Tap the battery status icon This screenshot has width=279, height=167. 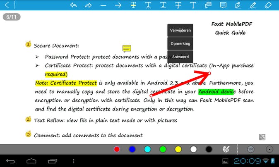pyautogui.click(x=273, y=161)
